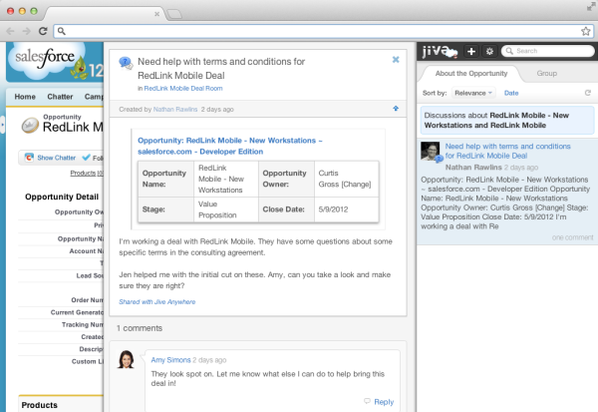The image size is (598, 412).
Task: Click the refresh icon in Jive panel
Action: click(588, 93)
